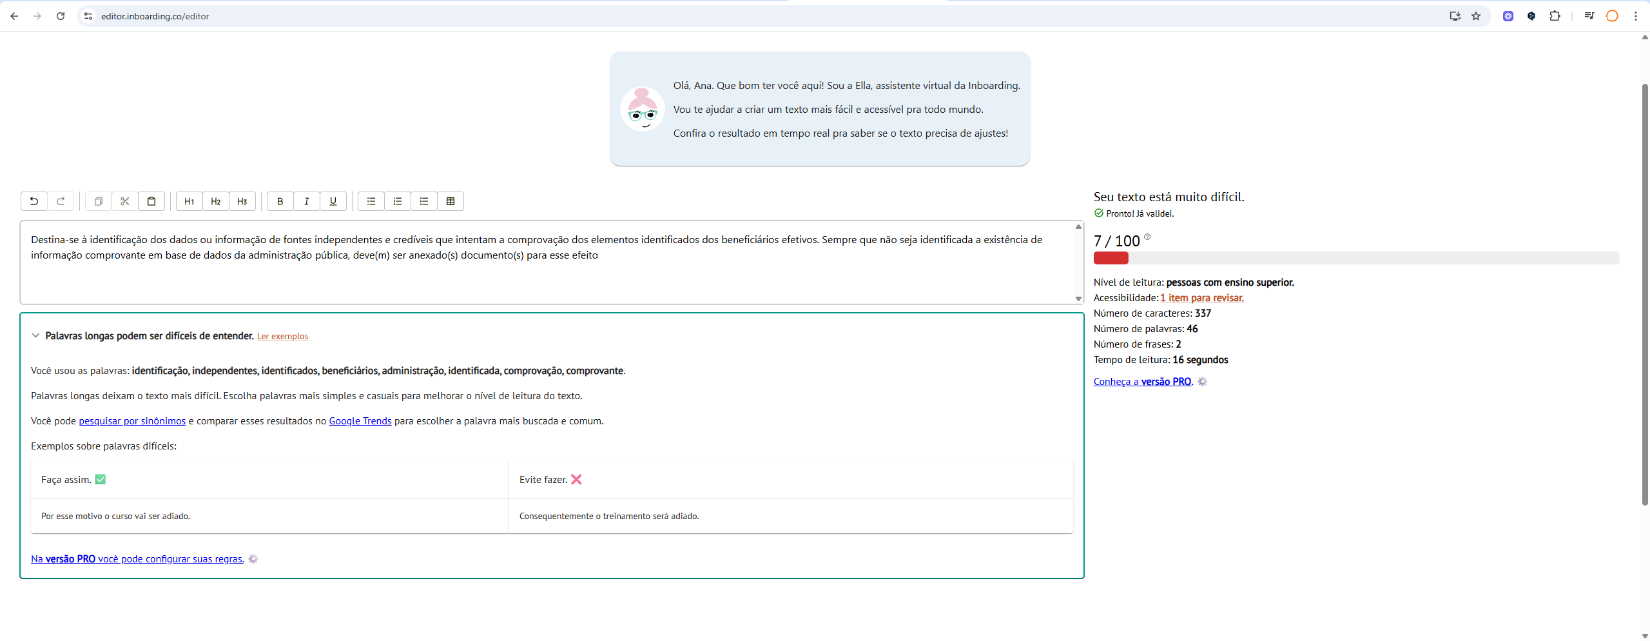This screenshot has width=1650, height=641.
Task: Click the paste clipboard icon
Action: [x=151, y=201]
